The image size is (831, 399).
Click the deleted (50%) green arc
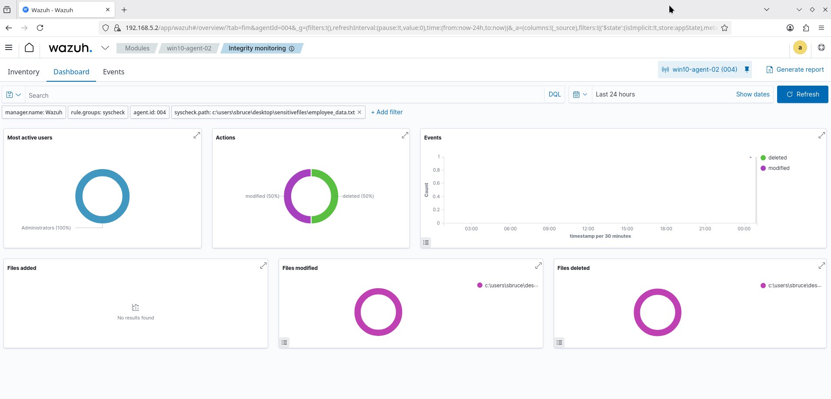pyautogui.click(x=335, y=196)
